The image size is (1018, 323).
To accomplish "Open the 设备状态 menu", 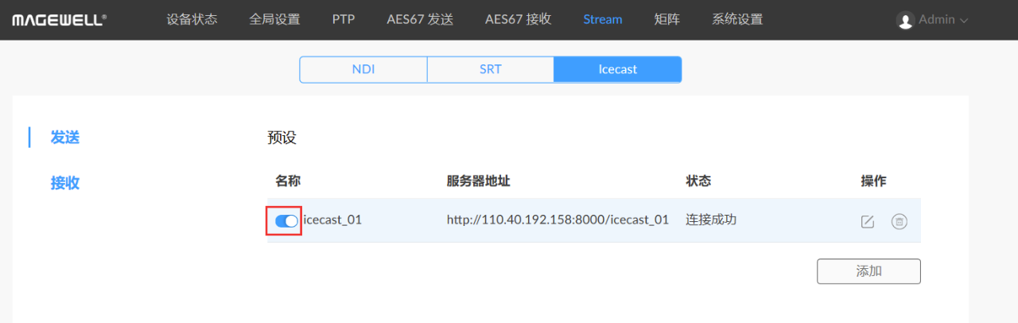I will pyautogui.click(x=192, y=20).
